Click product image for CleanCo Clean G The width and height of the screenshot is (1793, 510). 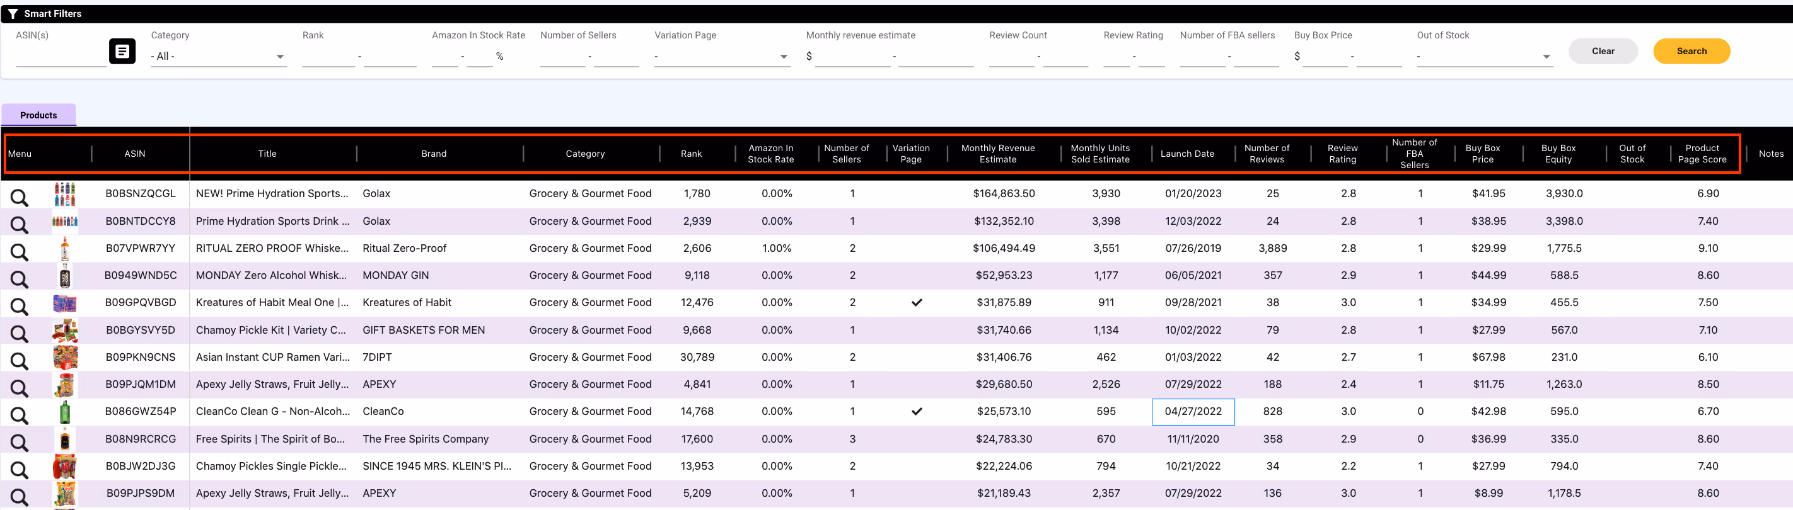(x=65, y=411)
